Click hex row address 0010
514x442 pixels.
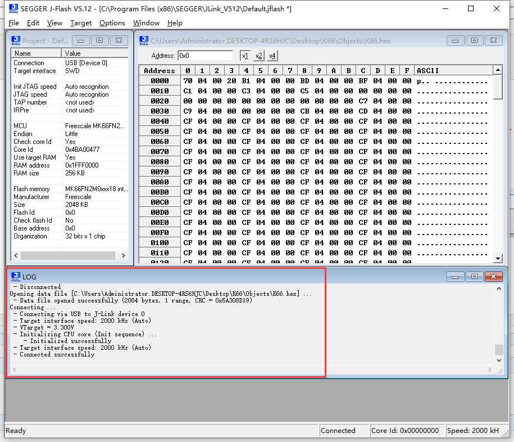pyautogui.click(x=160, y=91)
